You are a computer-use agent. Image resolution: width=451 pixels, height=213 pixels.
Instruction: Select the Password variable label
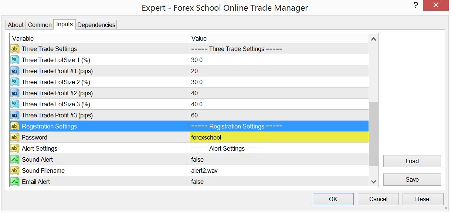coord(34,137)
